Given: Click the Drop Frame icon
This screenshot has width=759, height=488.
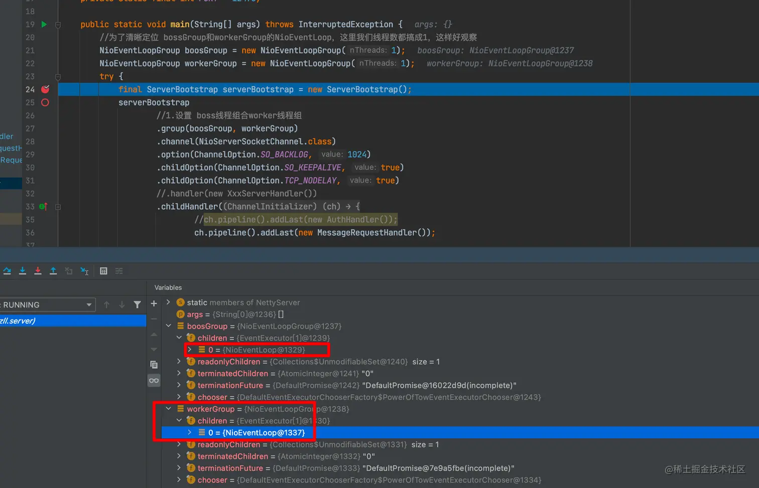Looking at the screenshot, I should 69,271.
